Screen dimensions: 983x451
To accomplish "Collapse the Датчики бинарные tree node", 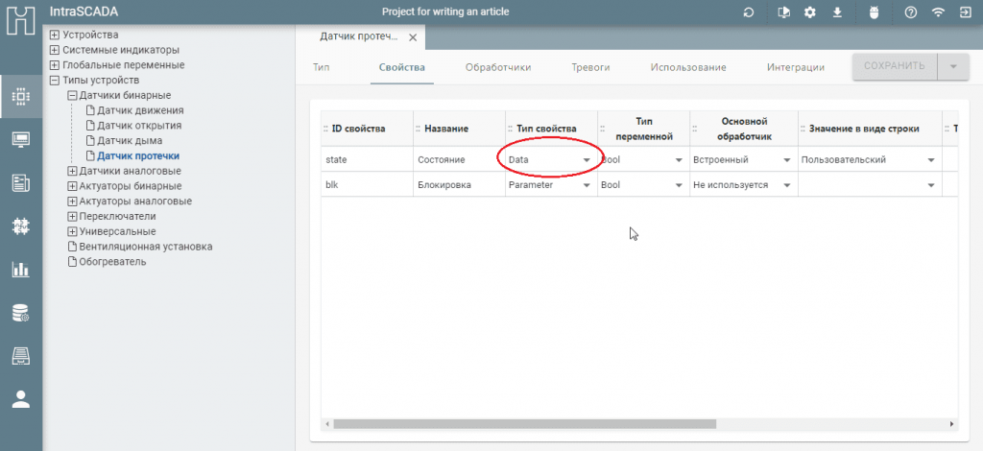I will coord(72,96).
